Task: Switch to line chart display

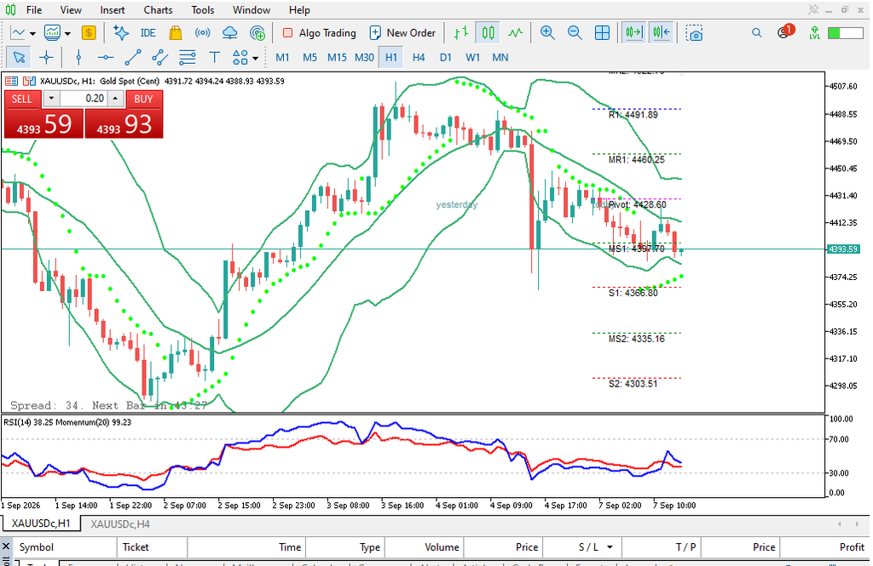Action: (x=516, y=33)
